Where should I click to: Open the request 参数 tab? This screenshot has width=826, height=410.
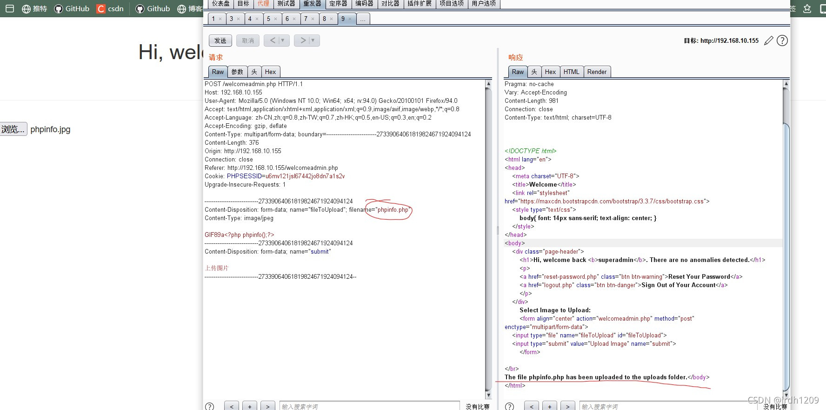tap(237, 72)
